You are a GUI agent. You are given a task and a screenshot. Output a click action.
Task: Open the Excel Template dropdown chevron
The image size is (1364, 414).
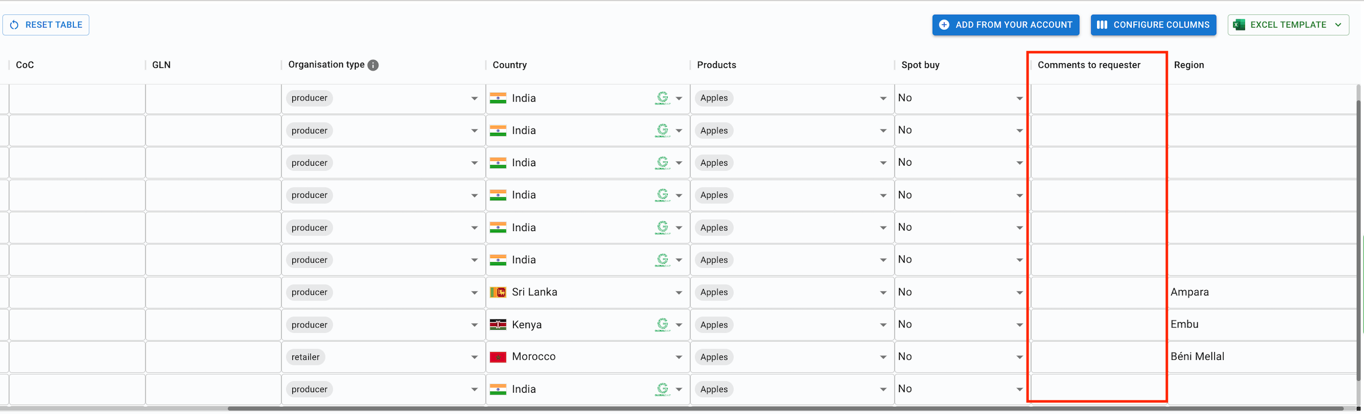click(1338, 25)
